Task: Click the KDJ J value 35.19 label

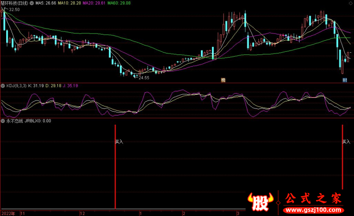Action: coord(70,85)
